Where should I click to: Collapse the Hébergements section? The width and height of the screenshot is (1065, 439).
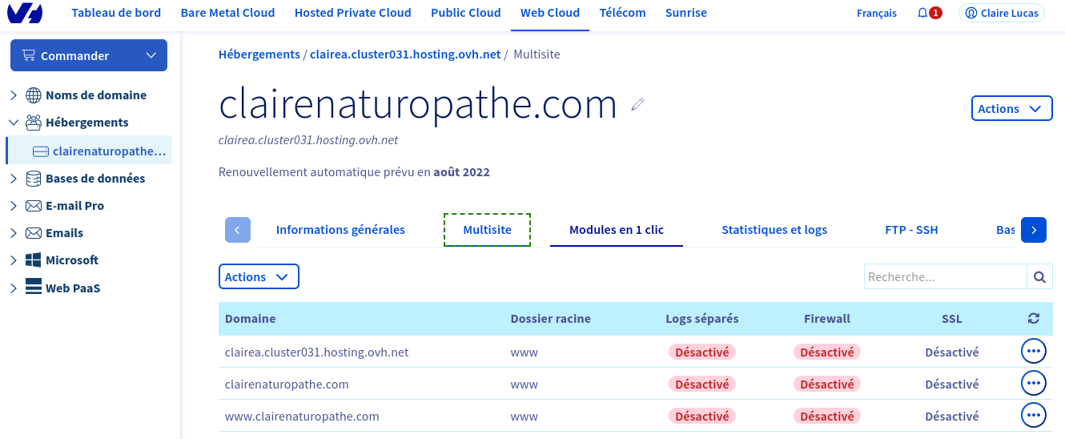point(14,123)
